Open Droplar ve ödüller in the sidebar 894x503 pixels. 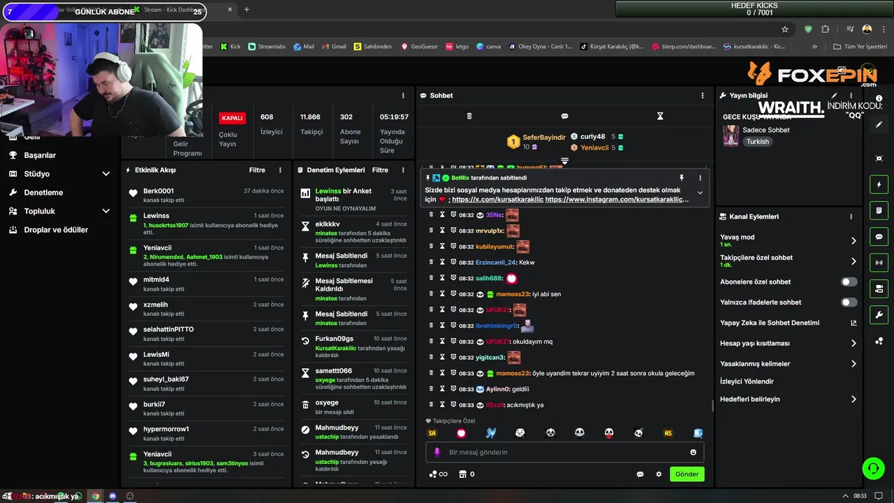pos(56,230)
